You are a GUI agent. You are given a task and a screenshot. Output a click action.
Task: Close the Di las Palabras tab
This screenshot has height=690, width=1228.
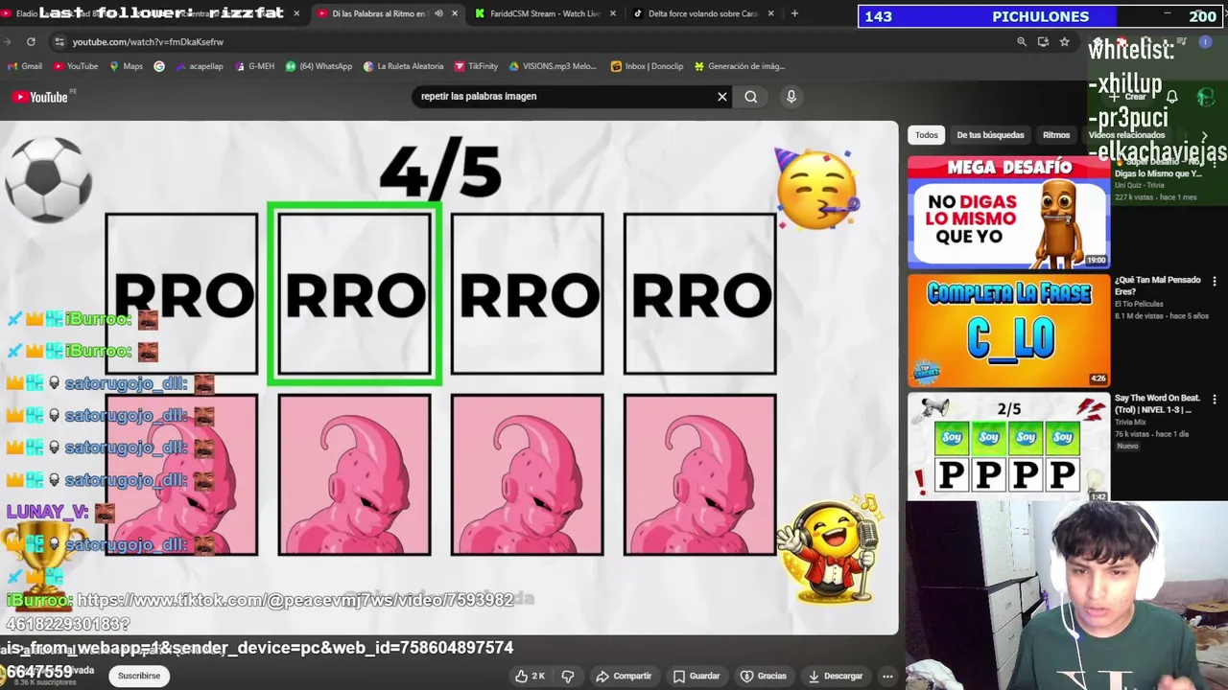point(454,13)
